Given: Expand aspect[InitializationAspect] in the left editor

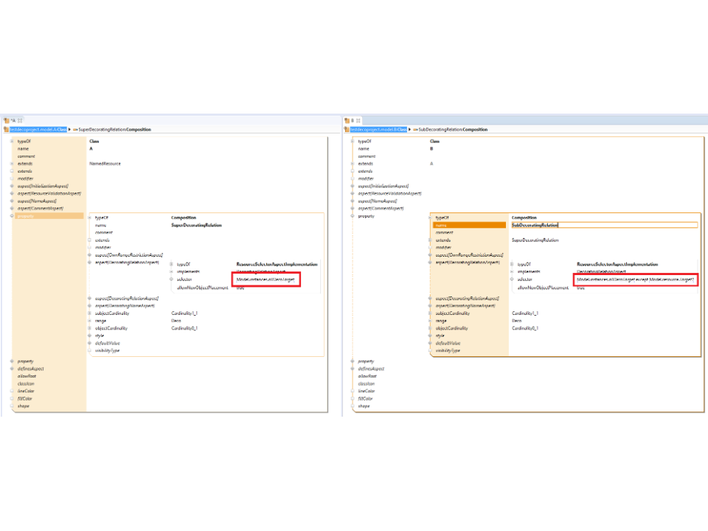Looking at the screenshot, I should coord(13,186).
